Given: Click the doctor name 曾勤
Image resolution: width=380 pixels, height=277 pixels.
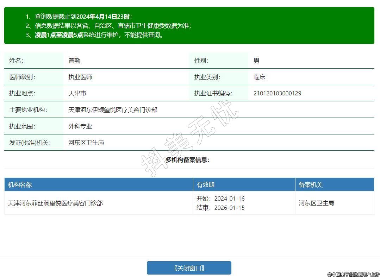Looking at the screenshot, I should pyautogui.click(x=74, y=61).
